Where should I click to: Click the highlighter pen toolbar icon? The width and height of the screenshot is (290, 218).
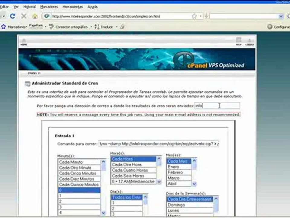click(x=122, y=27)
